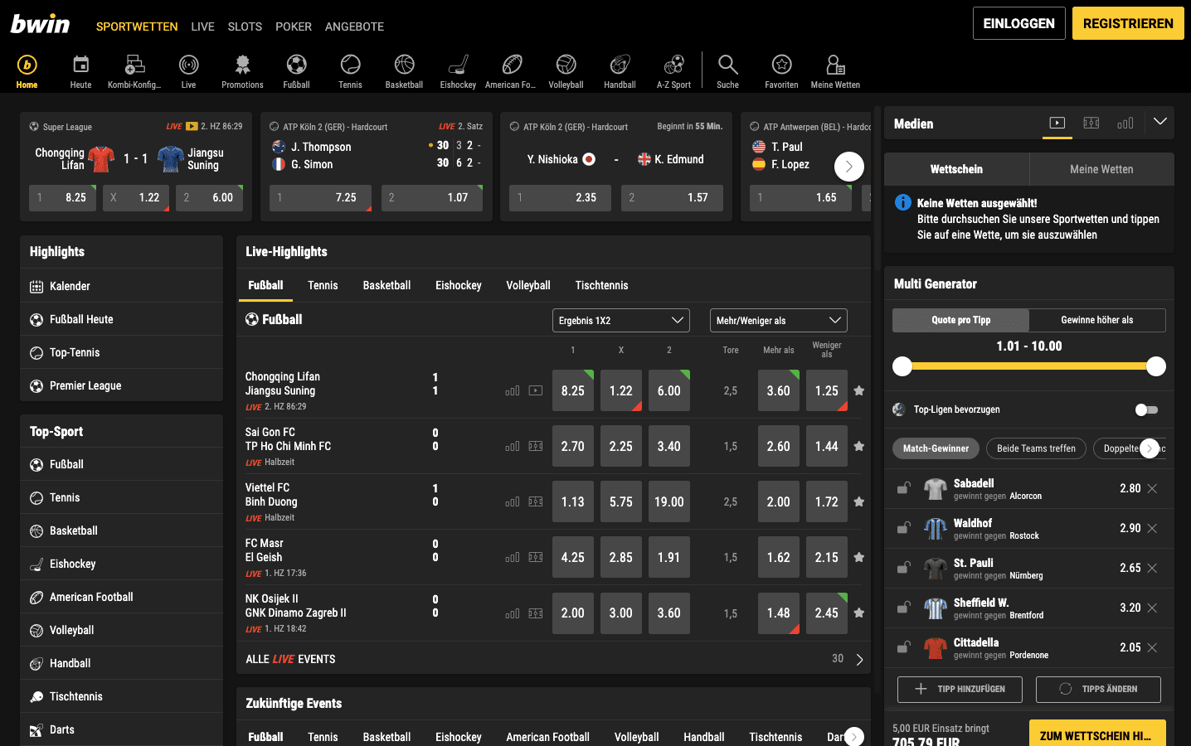
Task: Switch to the Meine Wetten tab
Action: coord(1101,169)
